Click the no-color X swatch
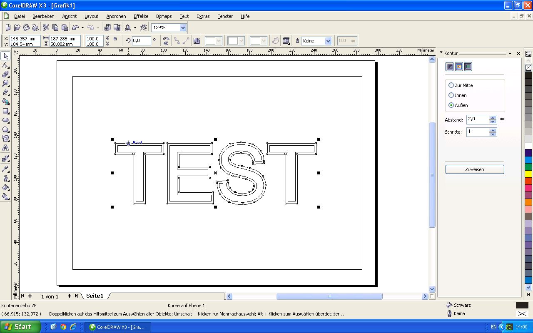Screen dimensions: 533x333 coord(528,67)
